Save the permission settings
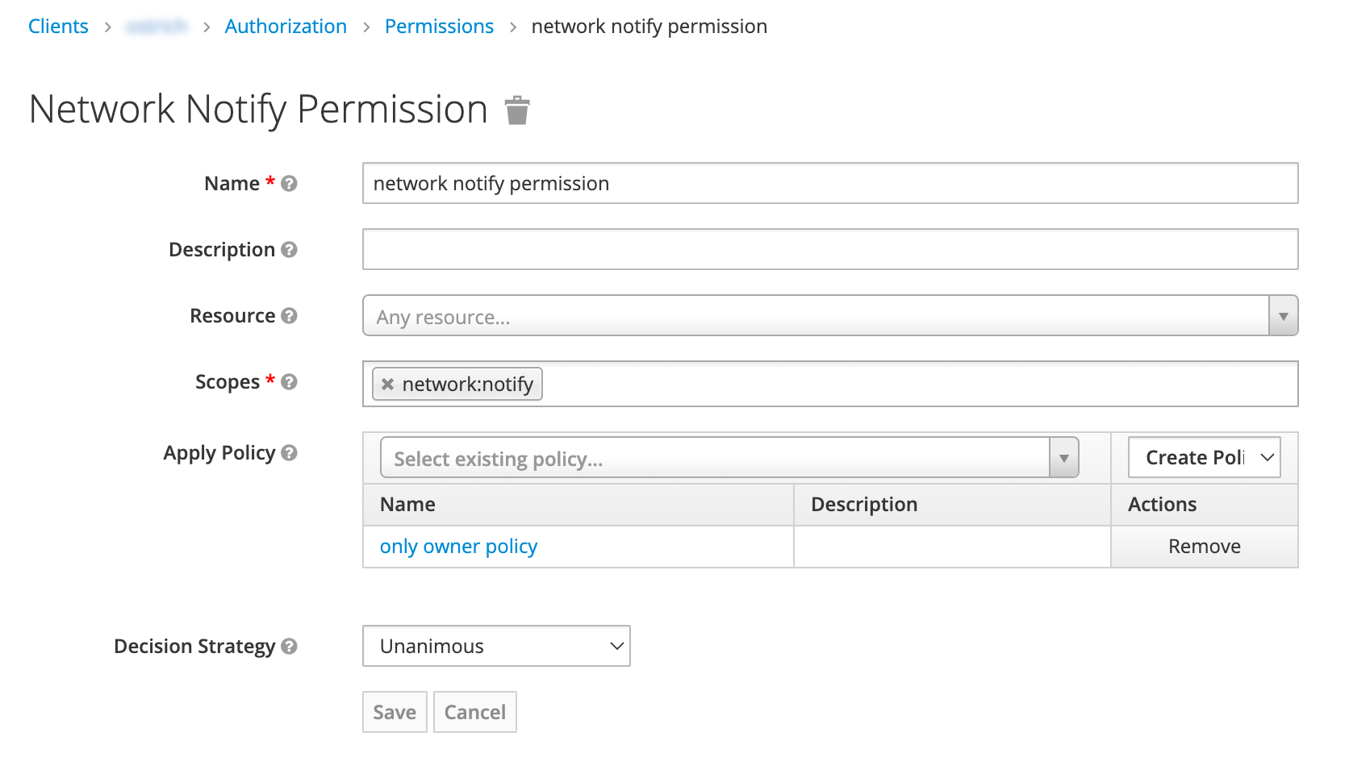Viewport: 1349px width, 774px height. click(x=395, y=712)
